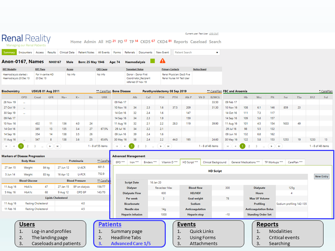Go to next page in Biochemistry table

click(50, 146)
